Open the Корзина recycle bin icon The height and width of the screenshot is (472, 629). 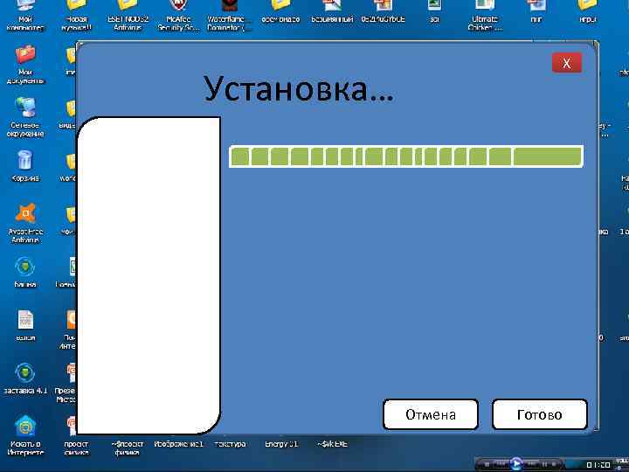tap(25, 165)
